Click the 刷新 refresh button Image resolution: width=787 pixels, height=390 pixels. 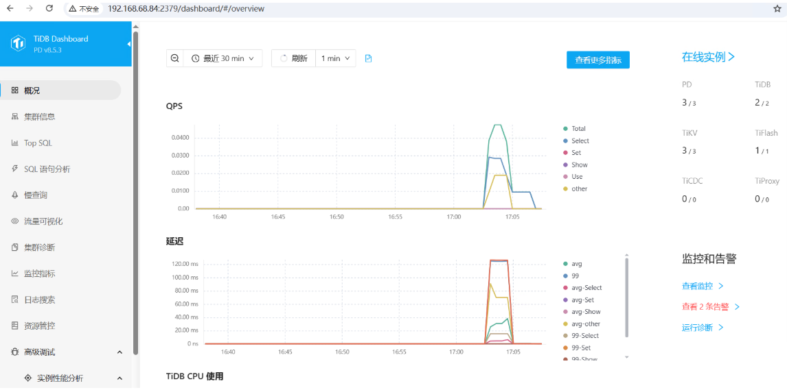click(293, 58)
